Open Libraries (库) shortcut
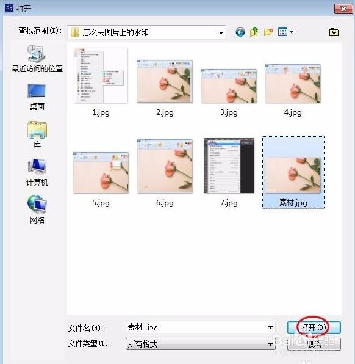 pyautogui.click(x=37, y=134)
